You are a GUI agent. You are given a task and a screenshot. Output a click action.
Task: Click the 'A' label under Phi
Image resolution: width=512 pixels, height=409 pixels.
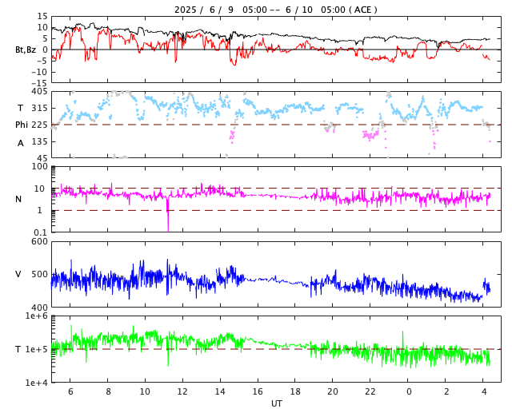point(21,143)
